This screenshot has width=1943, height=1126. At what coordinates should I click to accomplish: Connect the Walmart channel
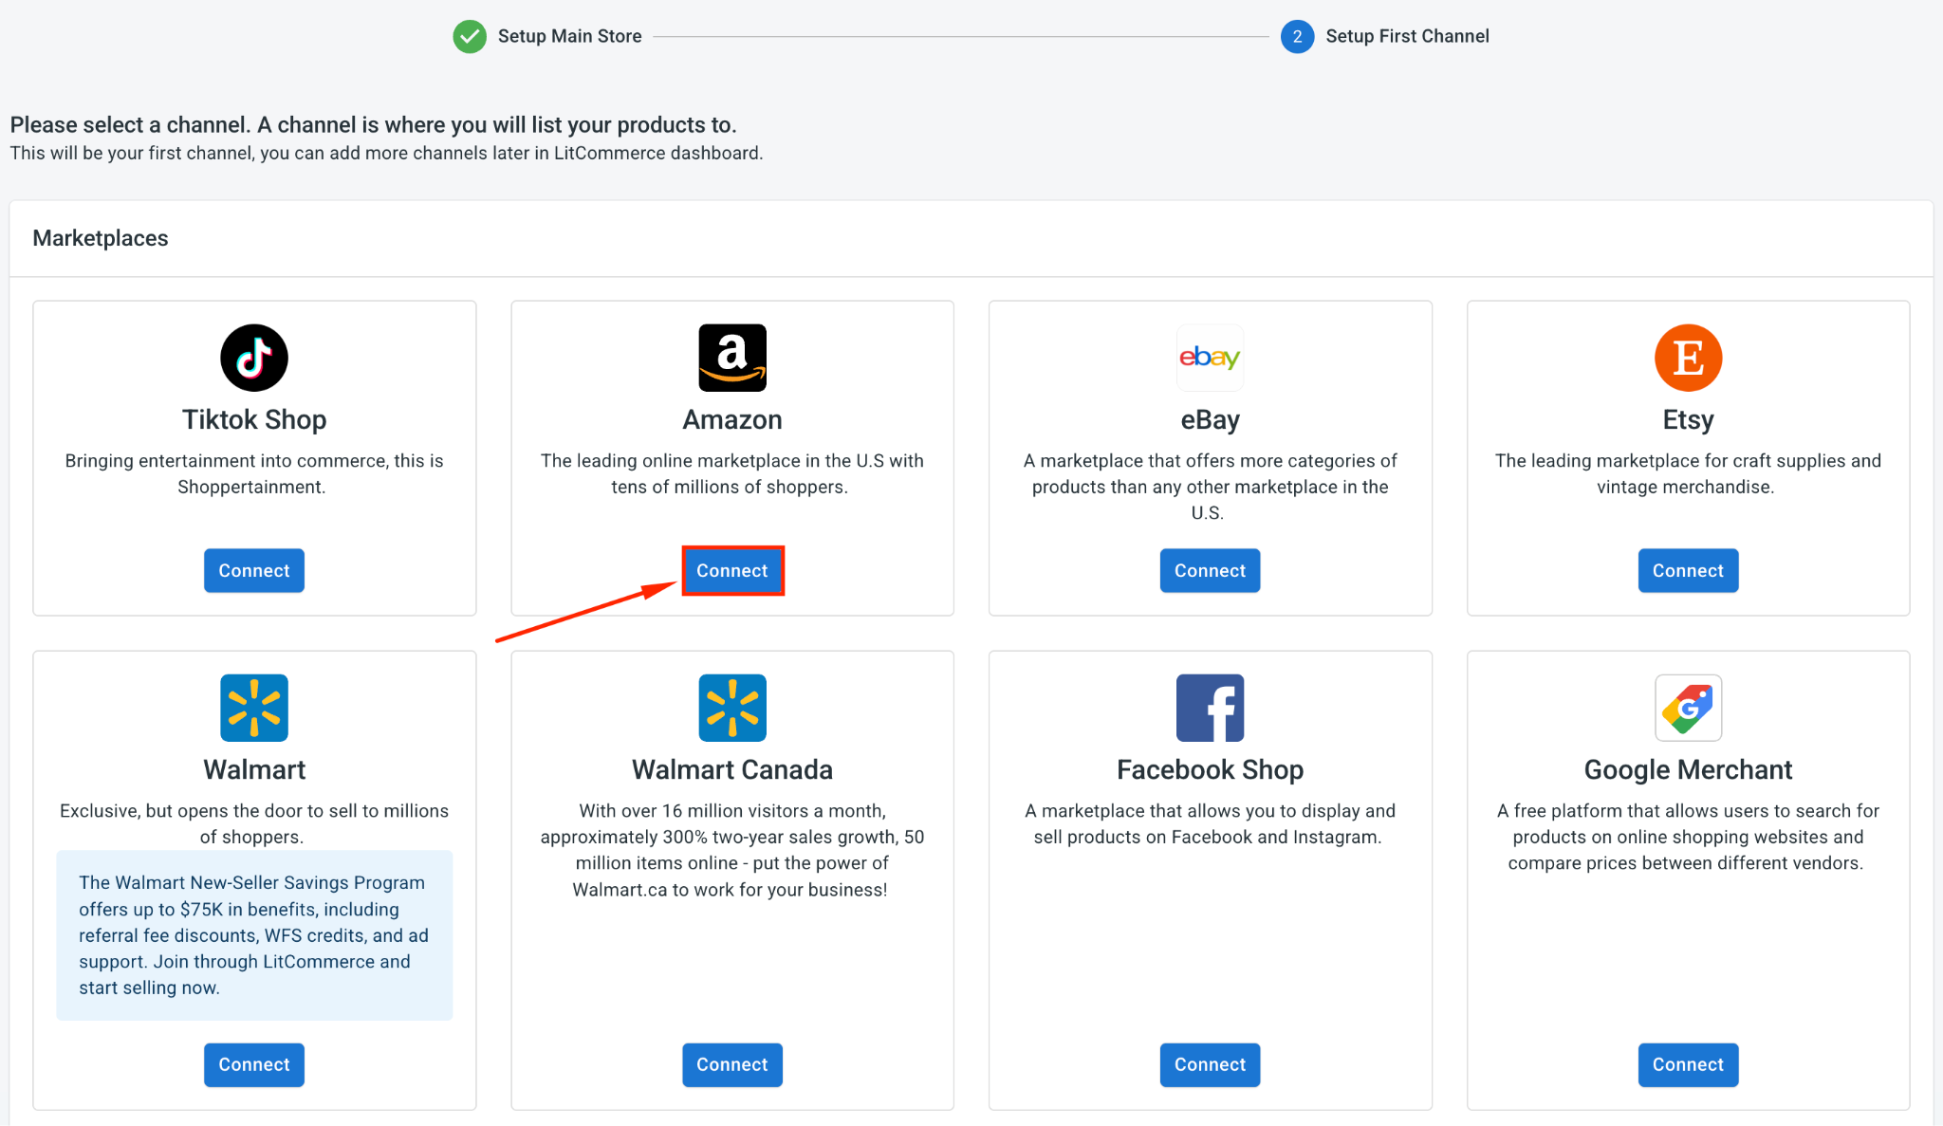pyautogui.click(x=254, y=1064)
